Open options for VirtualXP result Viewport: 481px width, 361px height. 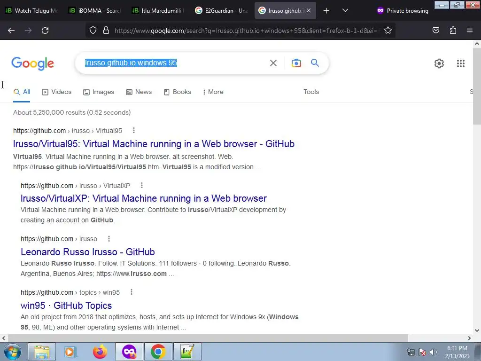click(142, 185)
